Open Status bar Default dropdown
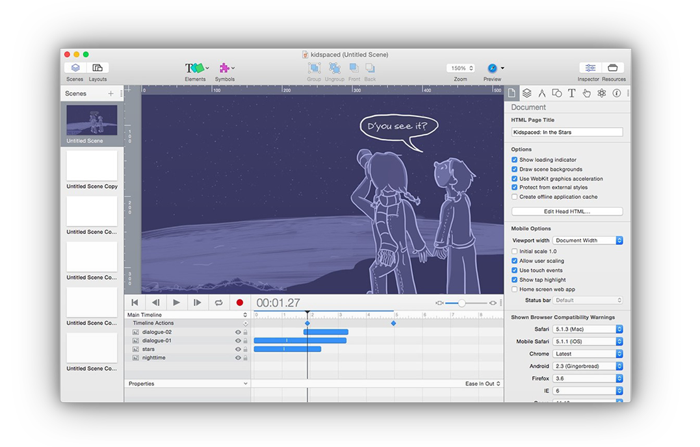The image size is (700, 447). click(x=588, y=300)
